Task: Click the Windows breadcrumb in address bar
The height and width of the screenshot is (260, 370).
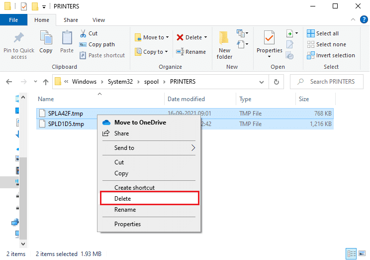Action: point(84,82)
